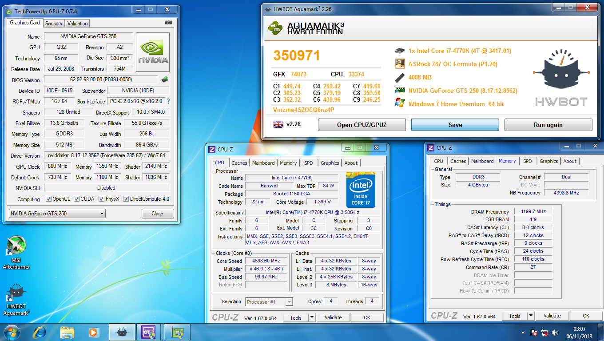This screenshot has width=604, height=341.
Task: Click the motherboard icon next to ASRock Z87
Action: coord(400,64)
